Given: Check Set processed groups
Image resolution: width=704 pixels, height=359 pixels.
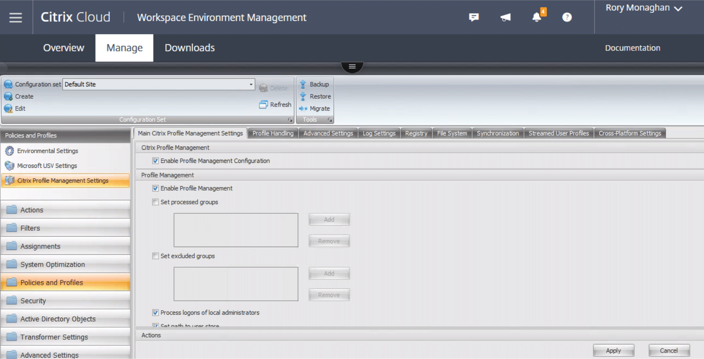Looking at the screenshot, I should pyautogui.click(x=155, y=202).
